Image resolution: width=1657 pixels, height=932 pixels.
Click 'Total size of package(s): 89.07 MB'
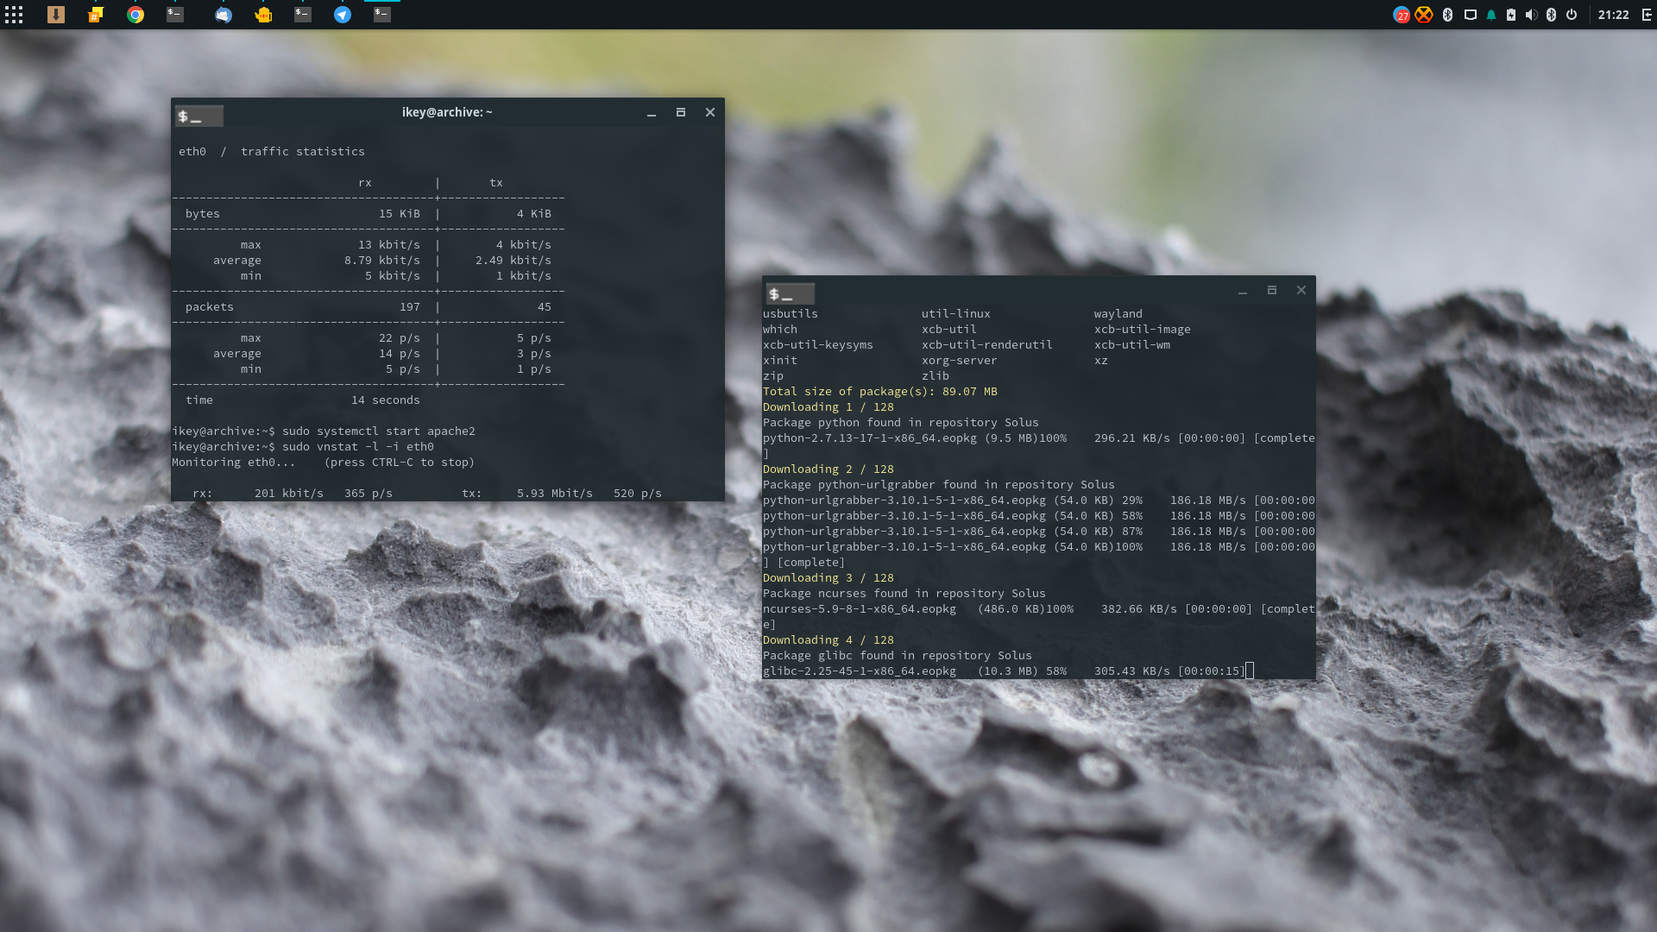(x=880, y=392)
